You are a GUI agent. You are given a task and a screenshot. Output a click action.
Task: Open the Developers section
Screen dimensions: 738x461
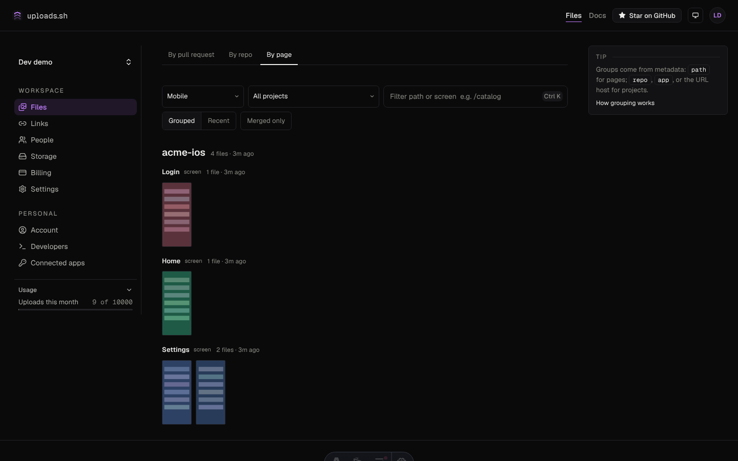[x=75, y=246]
